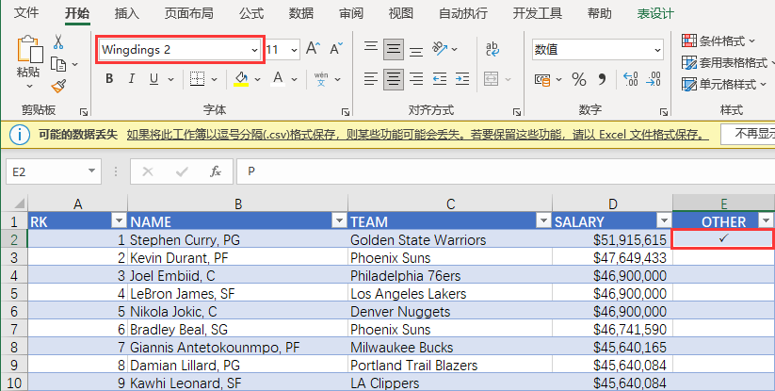Expand the Name Box dropdown
Screen dimensions: 775x391
pos(91,171)
